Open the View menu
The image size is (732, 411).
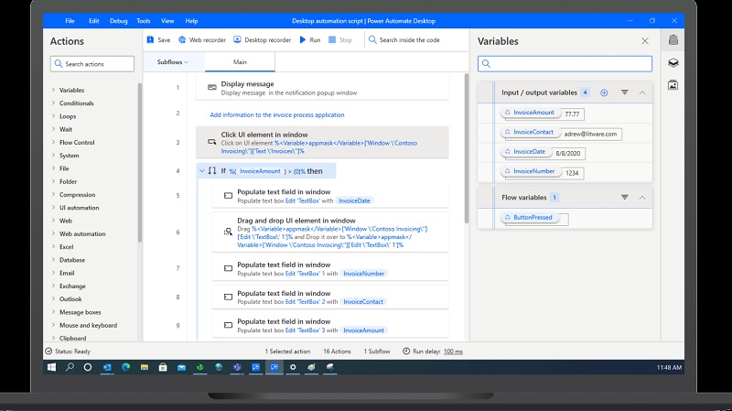pyautogui.click(x=167, y=21)
